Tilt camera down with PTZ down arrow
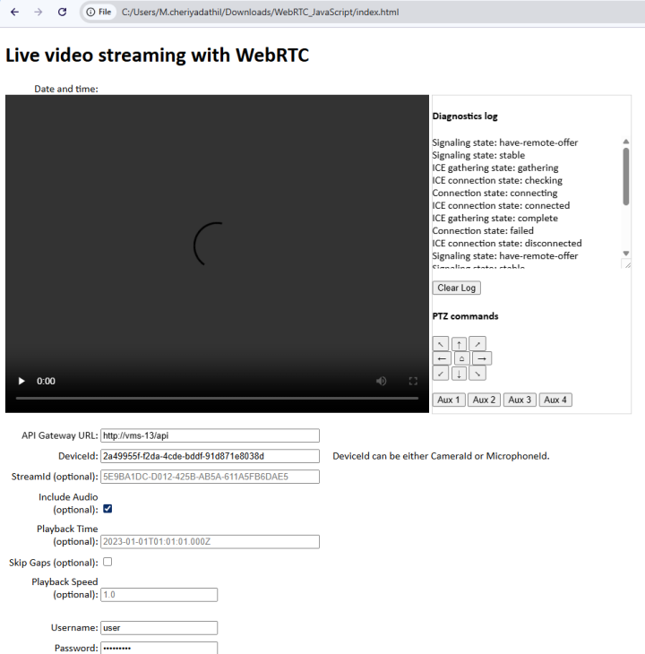 tap(459, 373)
